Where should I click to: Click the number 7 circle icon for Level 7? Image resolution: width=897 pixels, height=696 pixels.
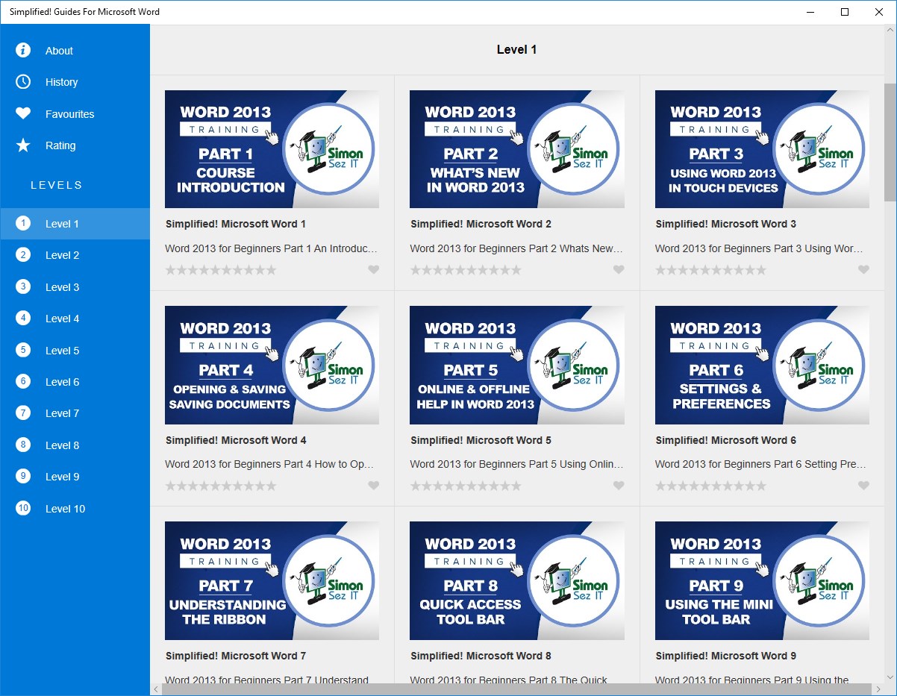tap(23, 413)
